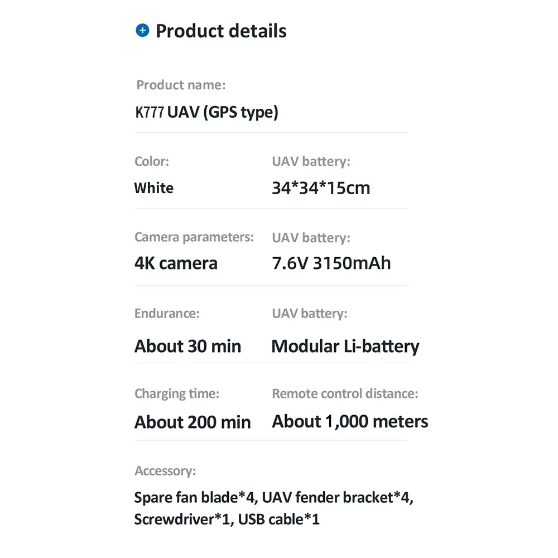Select the 4K camera value
Image resolution: width=558 pixels, height=558 pixels.
(x=176, y=263)
